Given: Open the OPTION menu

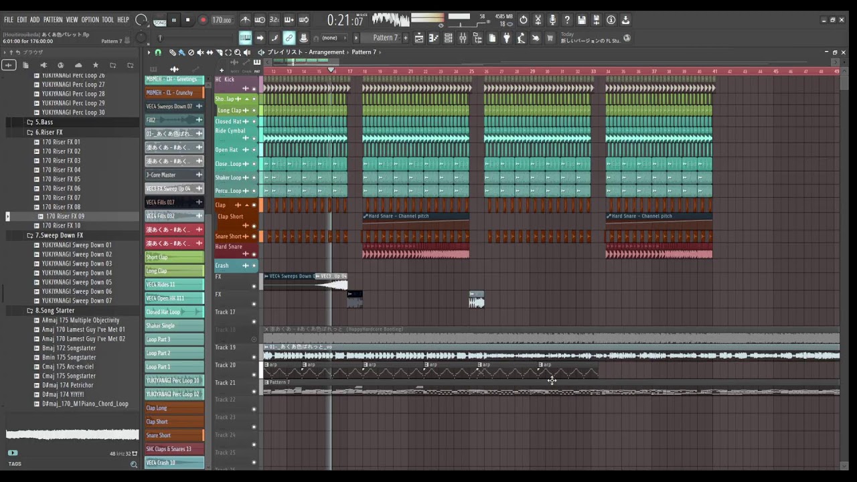Looking at the screenshot, I should tap(90, 19).
